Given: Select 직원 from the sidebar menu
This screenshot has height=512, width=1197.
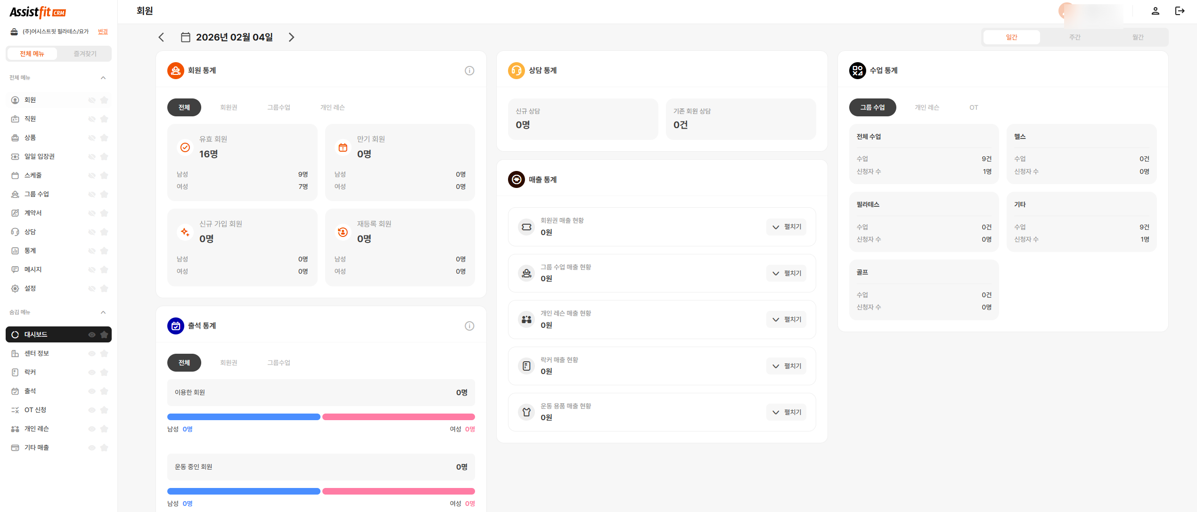Looking at the screenshot, I should 30,118.
